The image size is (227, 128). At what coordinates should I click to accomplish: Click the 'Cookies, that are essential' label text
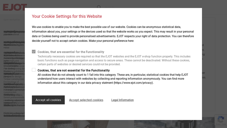pyautogui.click(x=71, y=52)
